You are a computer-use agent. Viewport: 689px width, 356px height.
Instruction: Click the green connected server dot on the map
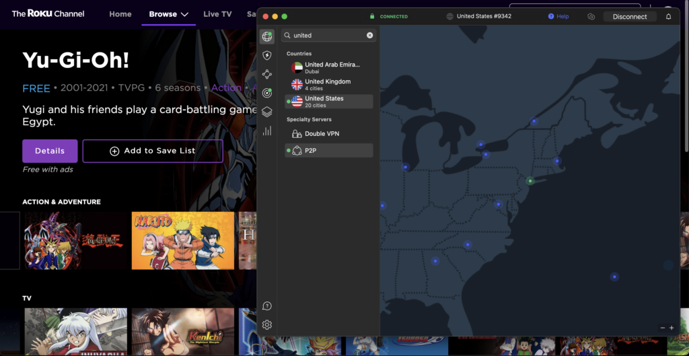pos(530,180)
